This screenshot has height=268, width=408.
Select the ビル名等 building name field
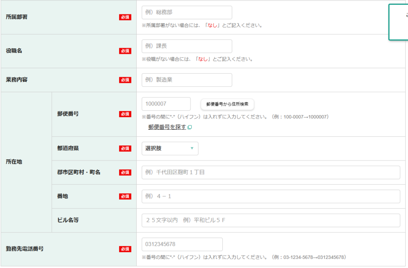click(x=271, y=220)
